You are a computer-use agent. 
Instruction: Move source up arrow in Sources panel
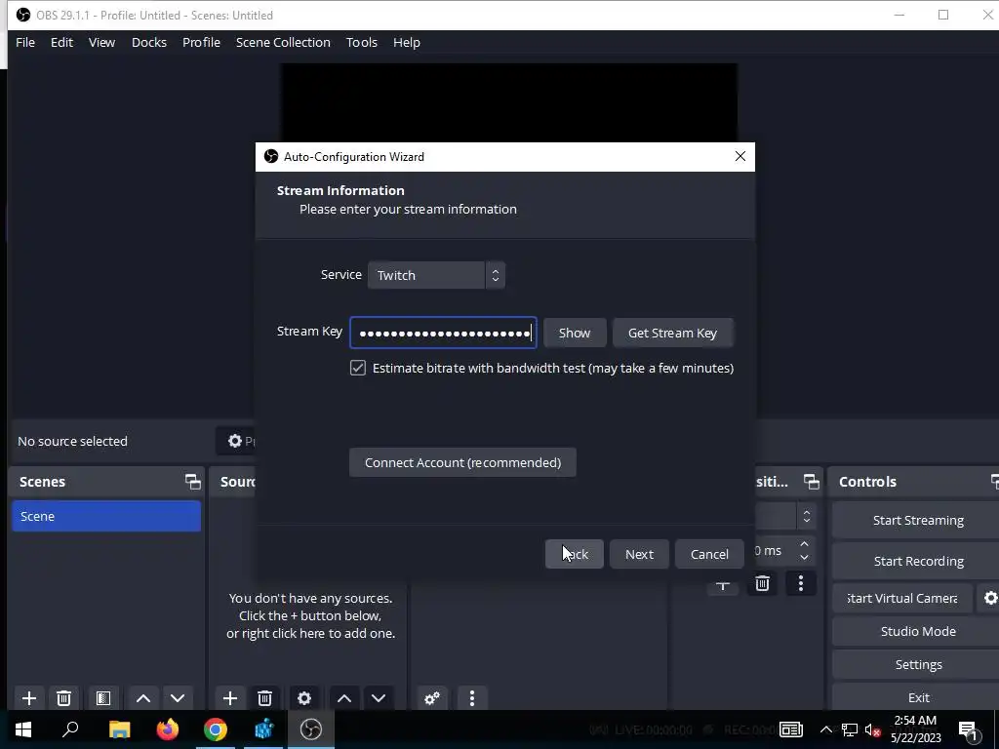tap(344, 698)
